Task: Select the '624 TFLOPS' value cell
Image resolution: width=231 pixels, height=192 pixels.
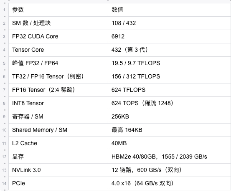Action: point(170,90)
